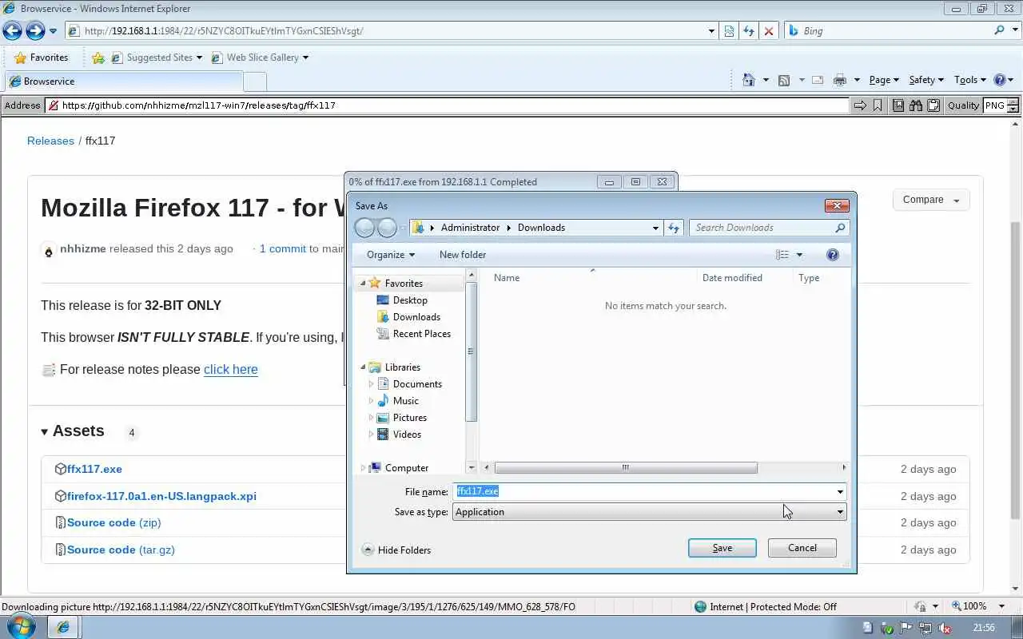Click the Browservice Address URL field
Screen dimensions: 1023x639
coord(447,105)
